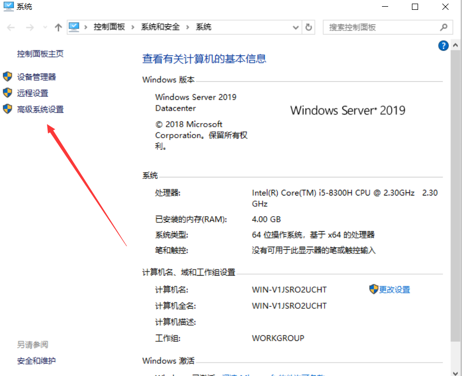Click shield icon next to 设备管理器

click(x=7, y=77)
